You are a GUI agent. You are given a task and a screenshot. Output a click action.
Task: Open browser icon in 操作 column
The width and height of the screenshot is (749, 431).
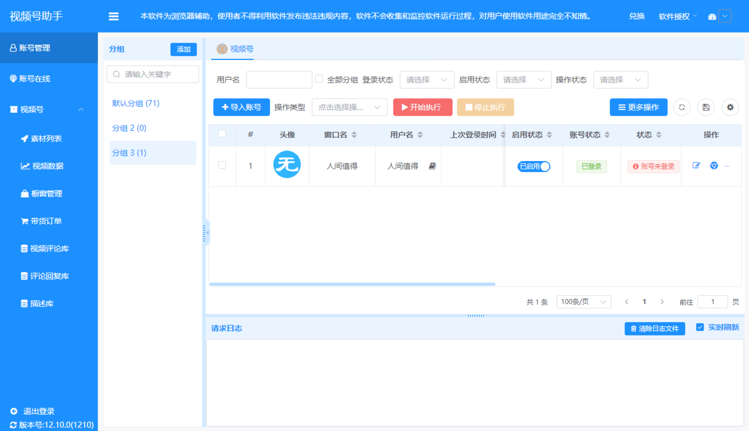(714, 165)
